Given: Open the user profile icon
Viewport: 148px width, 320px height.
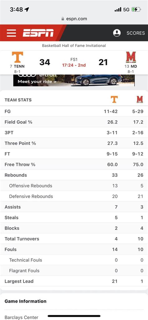Looking at the screenshot, I should click(117, 33).
